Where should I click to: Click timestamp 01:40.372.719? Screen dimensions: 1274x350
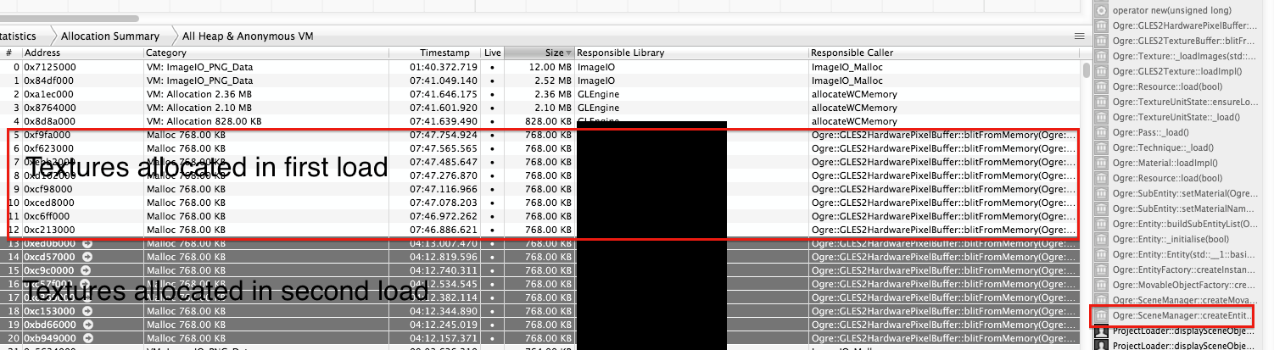point(444,66)
